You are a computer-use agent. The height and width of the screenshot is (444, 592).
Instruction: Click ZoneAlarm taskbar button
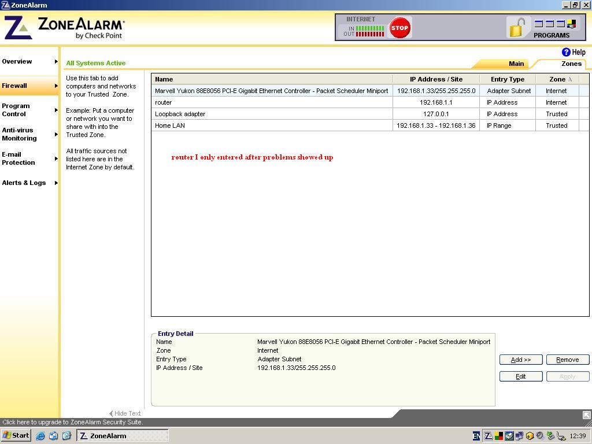(123, 436)
